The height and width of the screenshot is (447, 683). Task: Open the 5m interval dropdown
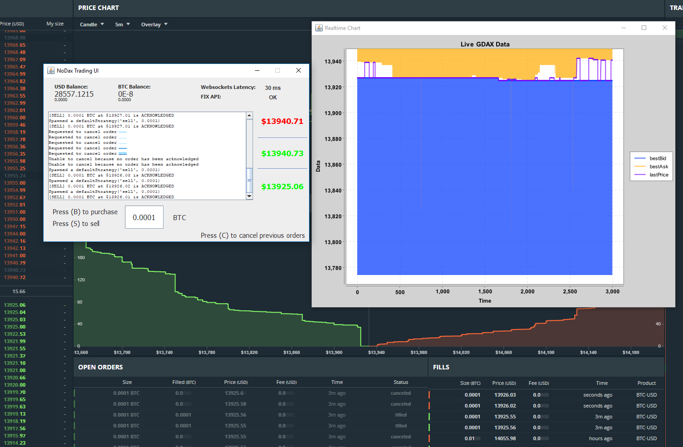(x=122, y=25)
